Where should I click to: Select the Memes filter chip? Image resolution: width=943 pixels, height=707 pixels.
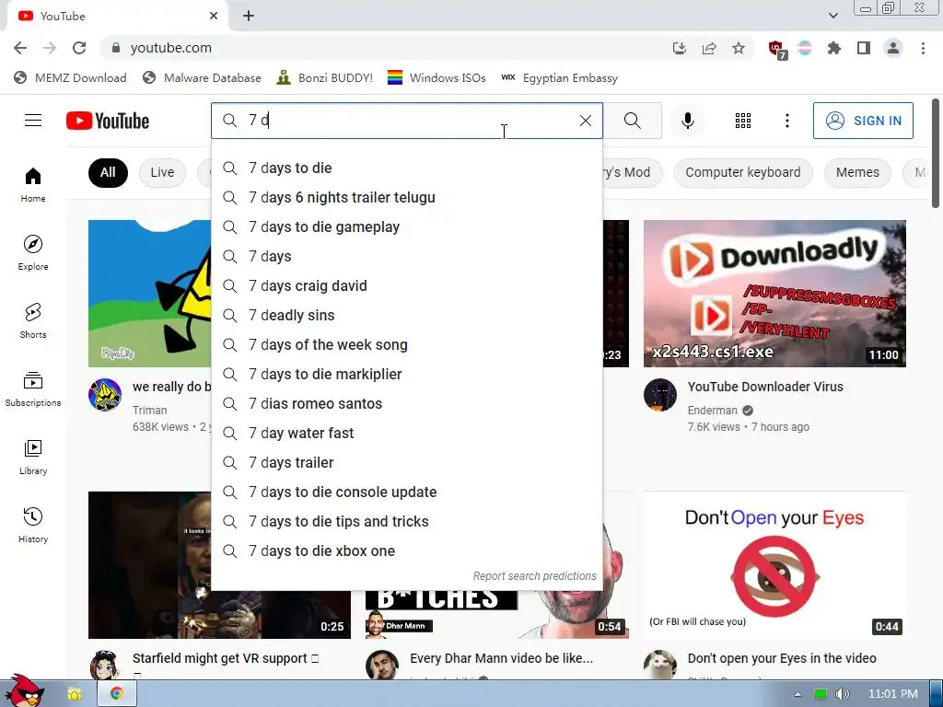[857, 172]
